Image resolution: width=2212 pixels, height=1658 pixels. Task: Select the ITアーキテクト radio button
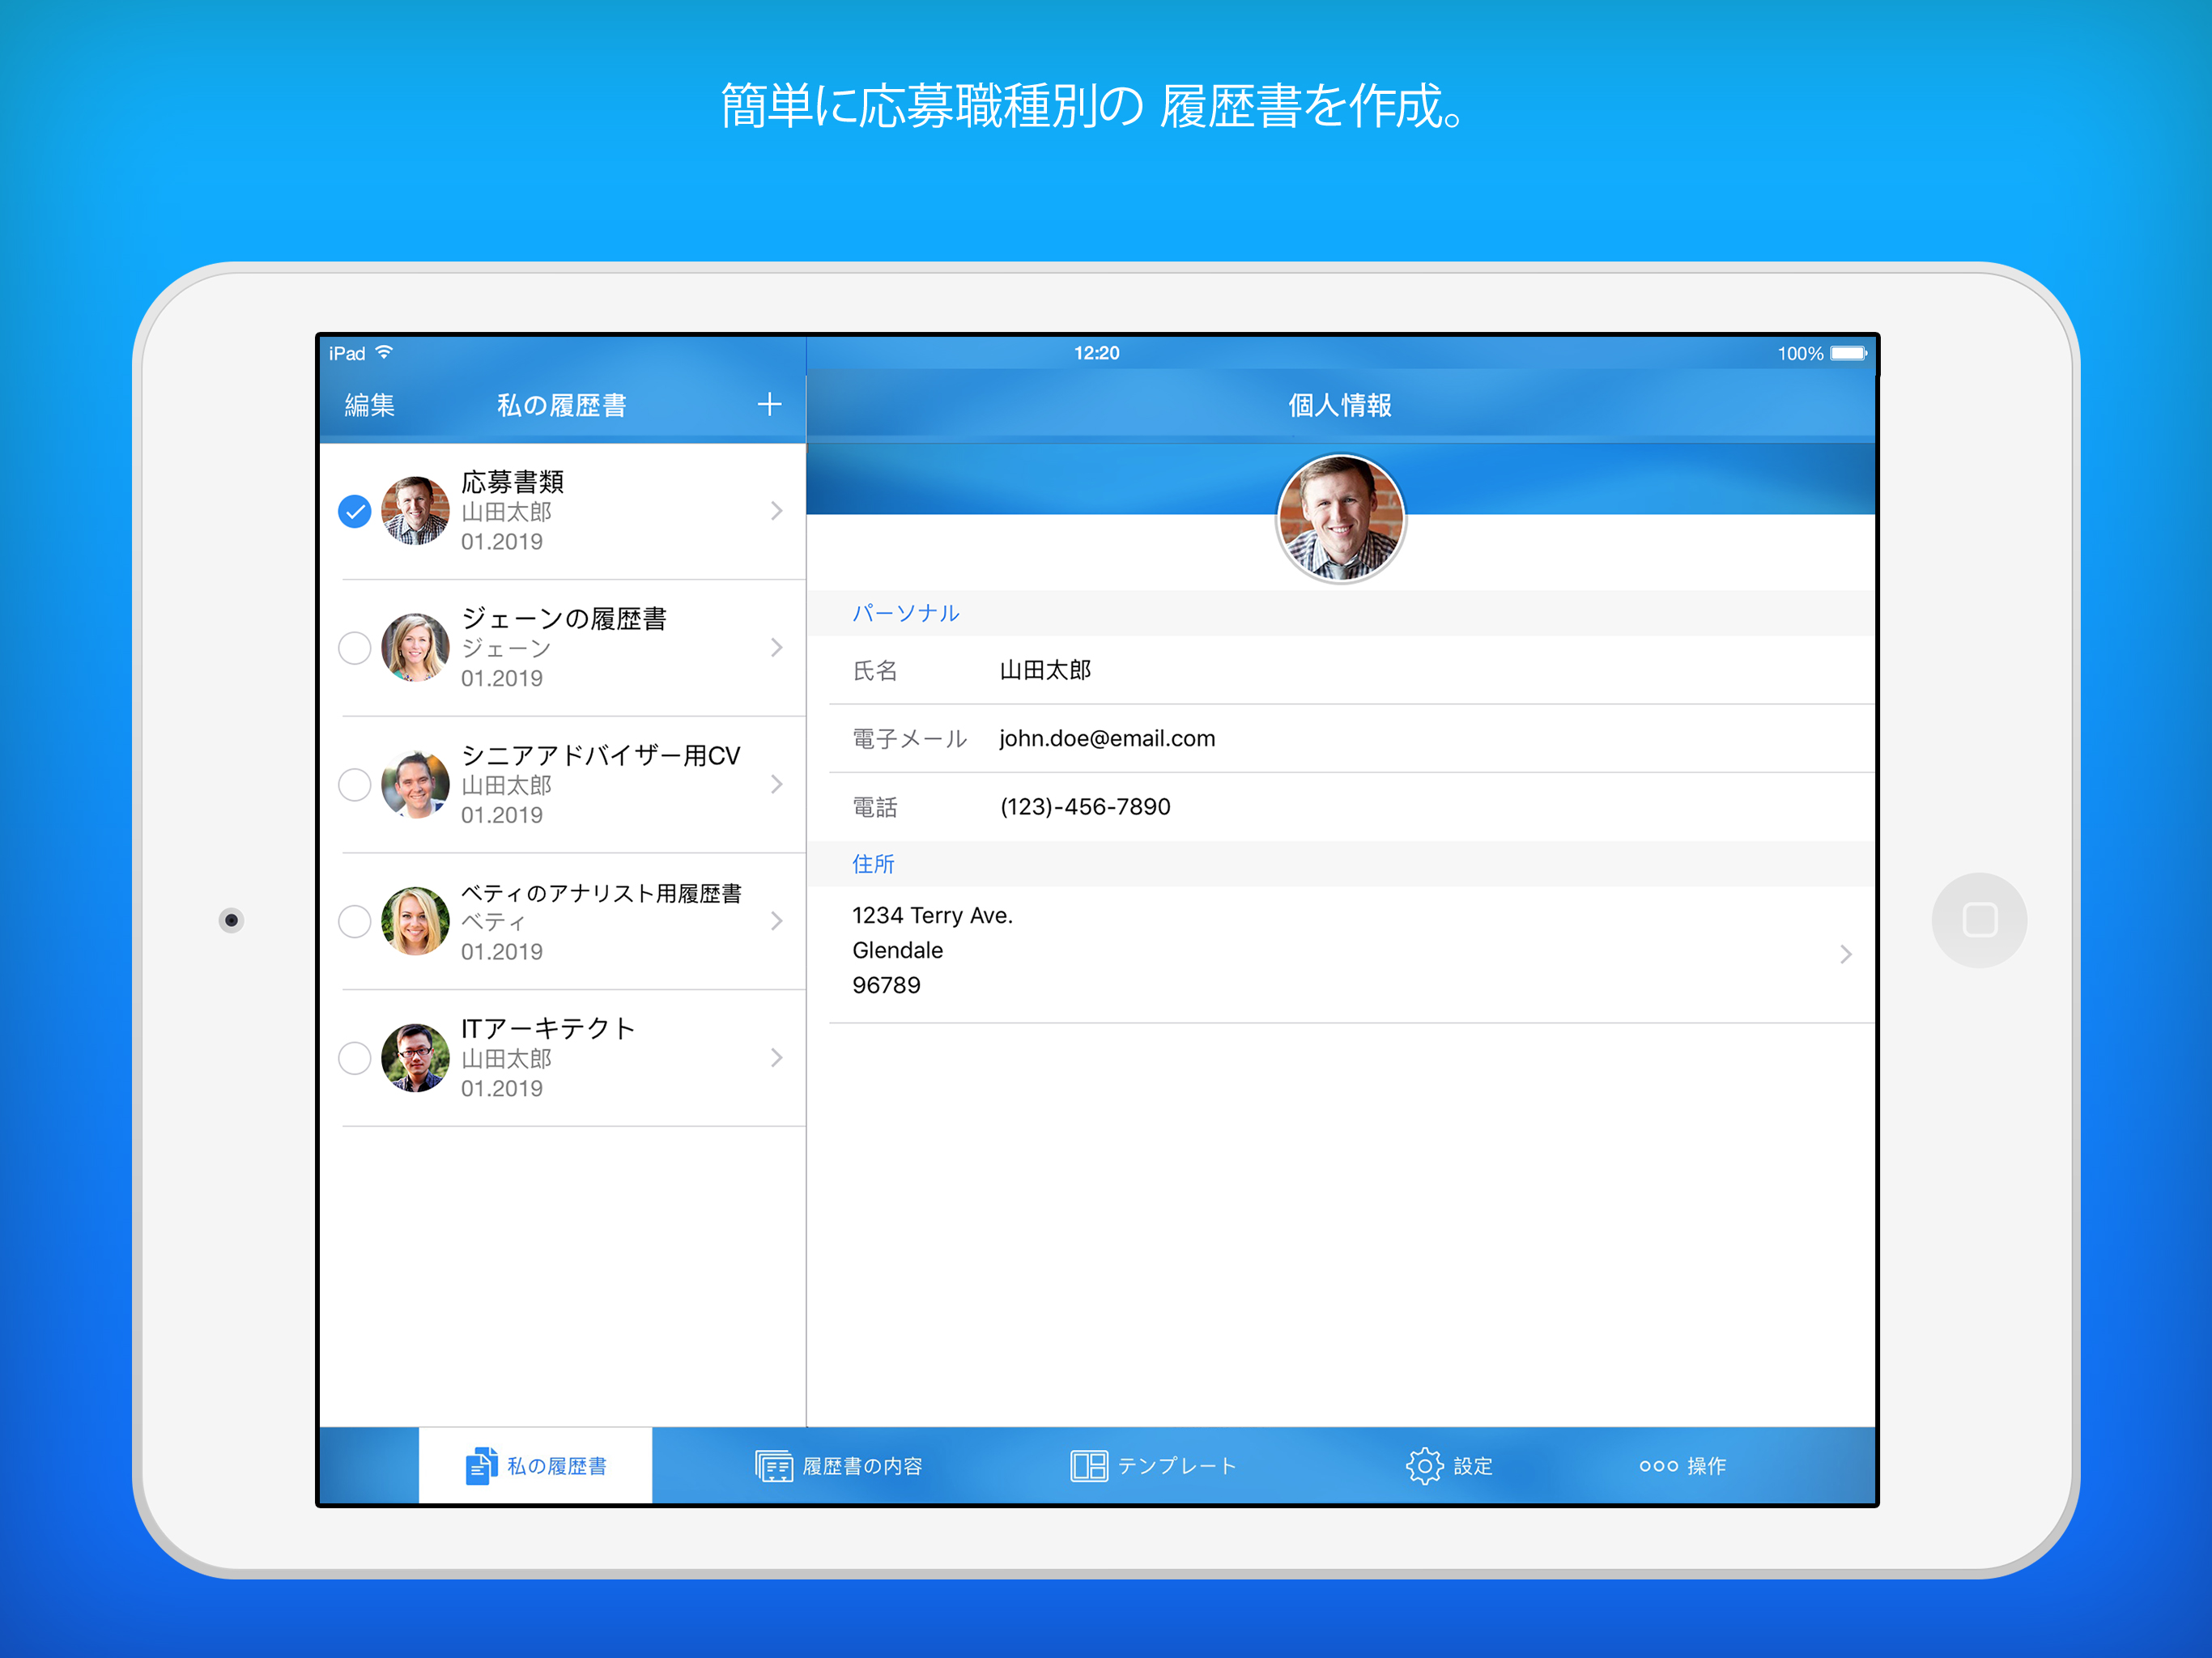[355, 1058]
